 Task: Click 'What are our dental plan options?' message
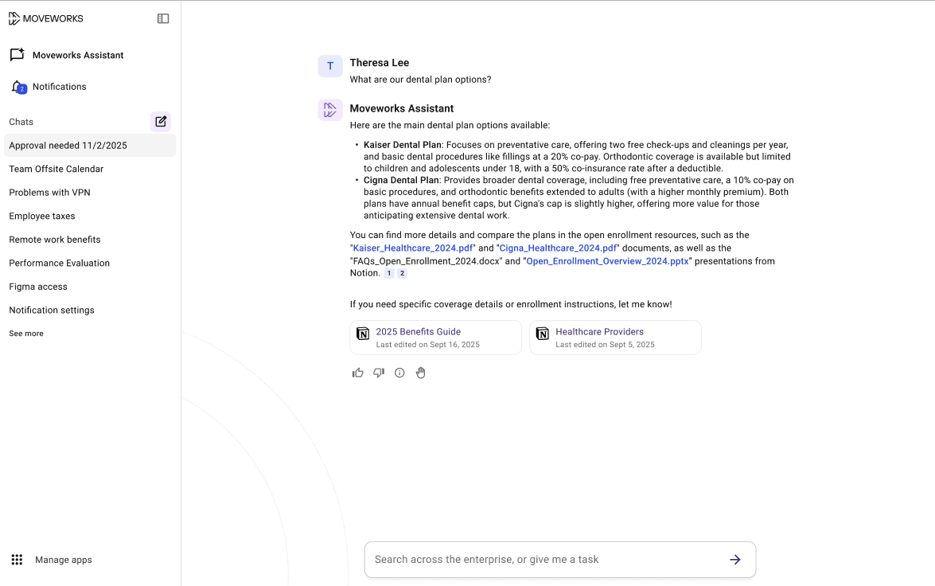[x=420, y=80]
